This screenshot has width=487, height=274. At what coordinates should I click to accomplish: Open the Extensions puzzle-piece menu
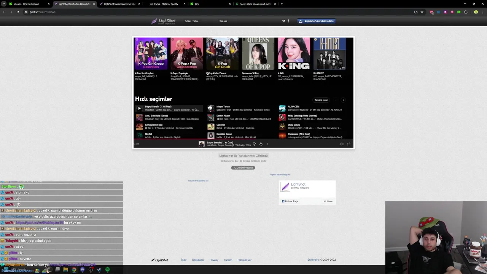[466, 12]
